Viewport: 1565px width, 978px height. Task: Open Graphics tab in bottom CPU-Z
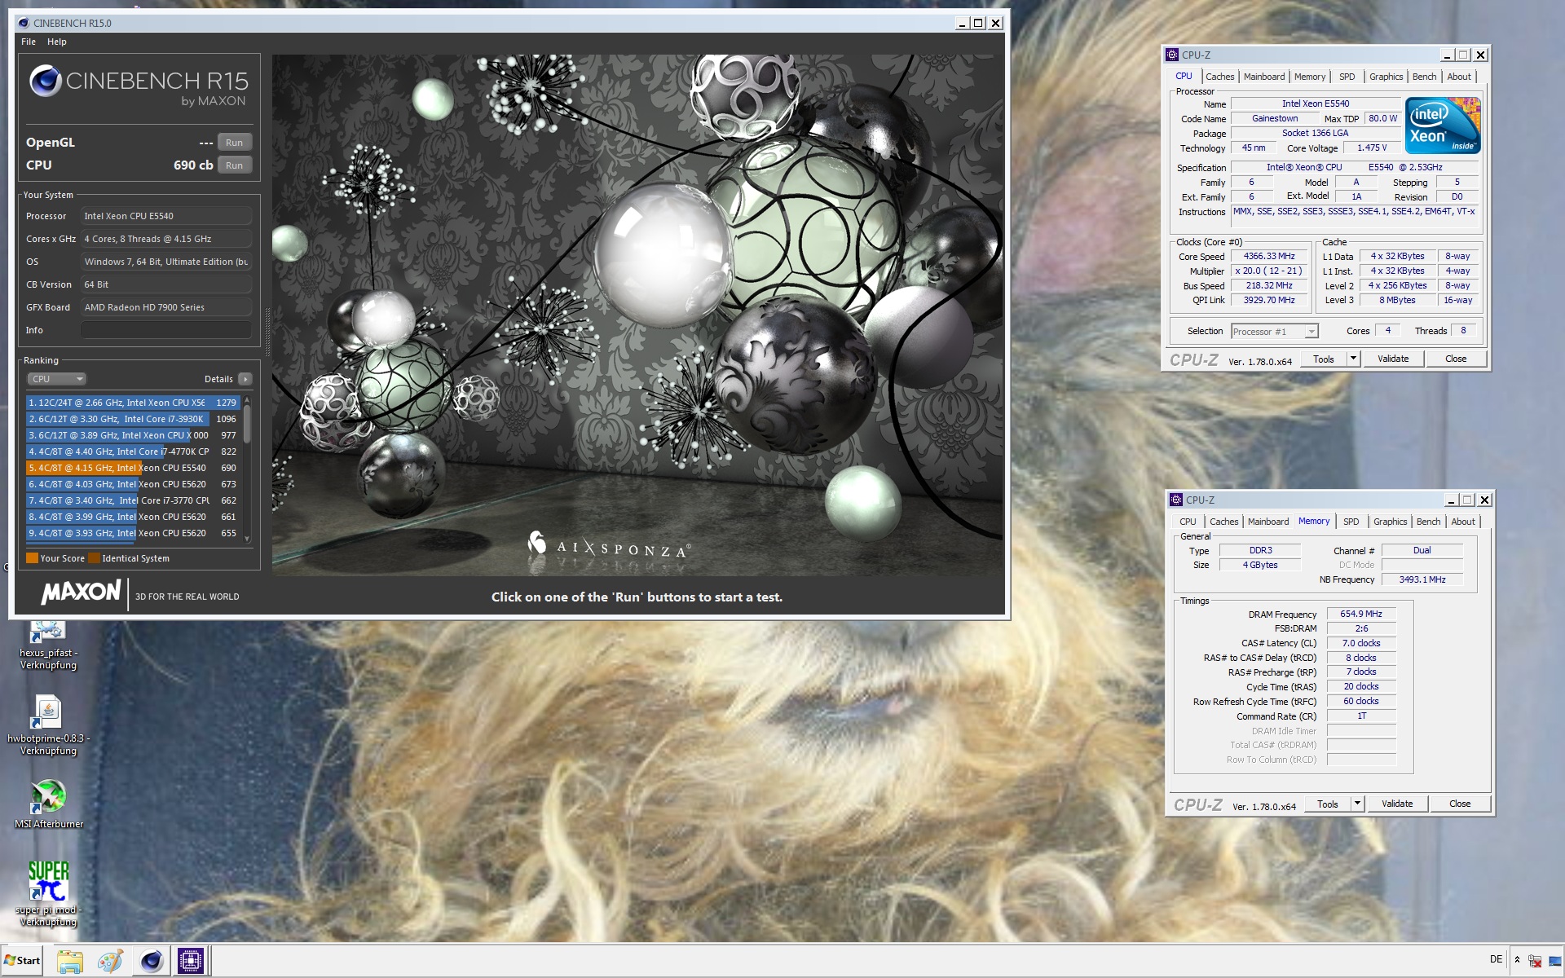pyautogui.click(x=1390, y=522)
